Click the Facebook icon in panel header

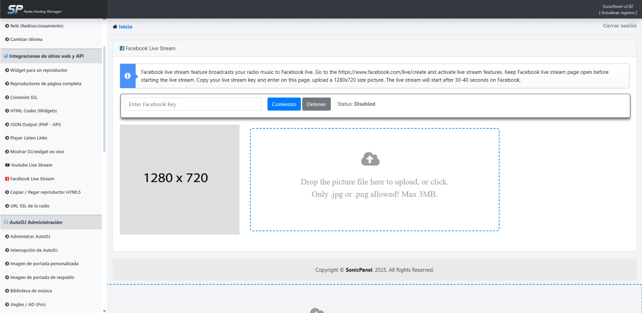[122, 49]
